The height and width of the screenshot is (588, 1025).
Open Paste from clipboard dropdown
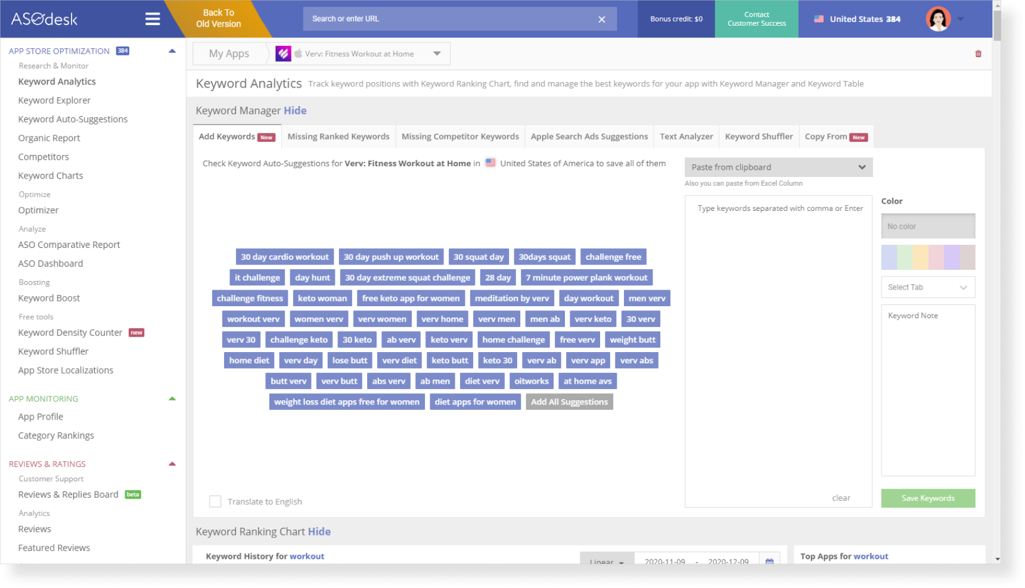[778, 167]
